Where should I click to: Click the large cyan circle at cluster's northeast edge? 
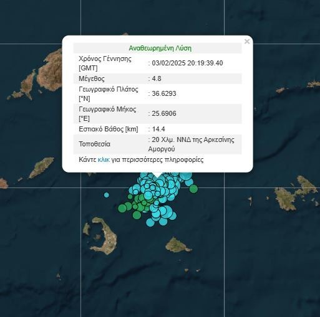point(186,176)
